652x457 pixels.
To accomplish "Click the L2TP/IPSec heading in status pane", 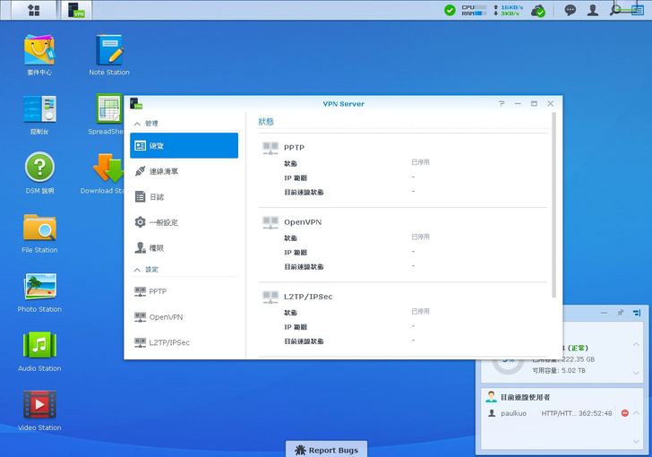I will [x=308, y=297].
